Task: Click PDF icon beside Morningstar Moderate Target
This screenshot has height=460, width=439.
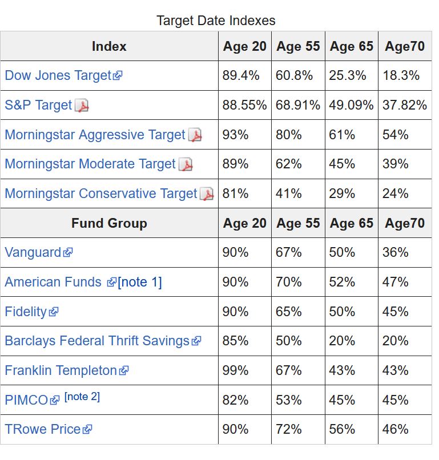Action: (x=186, y=165)
